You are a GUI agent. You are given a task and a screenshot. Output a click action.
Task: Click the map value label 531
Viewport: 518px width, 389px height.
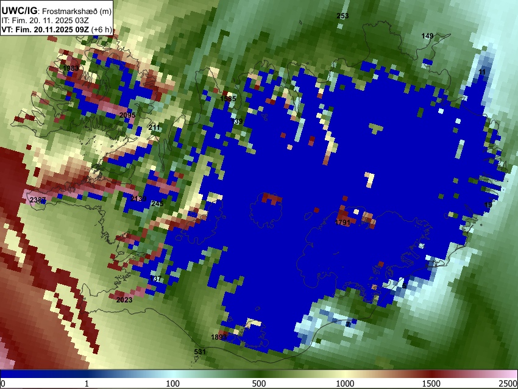tap(199, 352)
